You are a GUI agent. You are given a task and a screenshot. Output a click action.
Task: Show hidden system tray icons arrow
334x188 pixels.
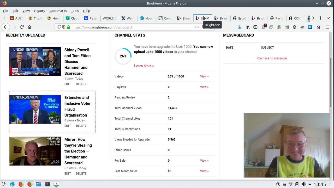pos(310,184)
